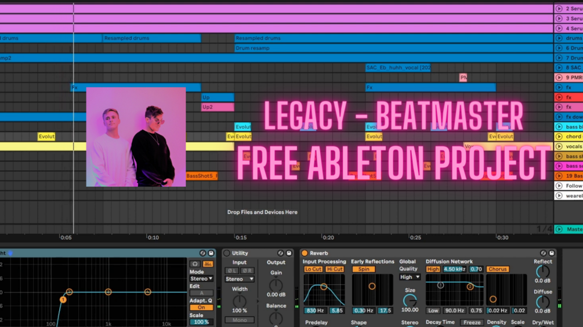This screenshot has width=583, height=327.
Task: Click the Input Processing filter handle in Reverb
Action: 324,286
